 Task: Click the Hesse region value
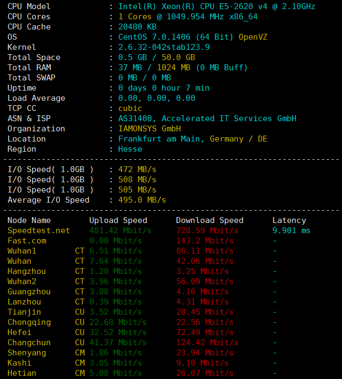(x=130, y=149)
